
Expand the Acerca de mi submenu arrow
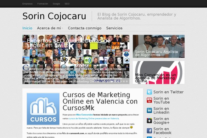coord(62,28)
